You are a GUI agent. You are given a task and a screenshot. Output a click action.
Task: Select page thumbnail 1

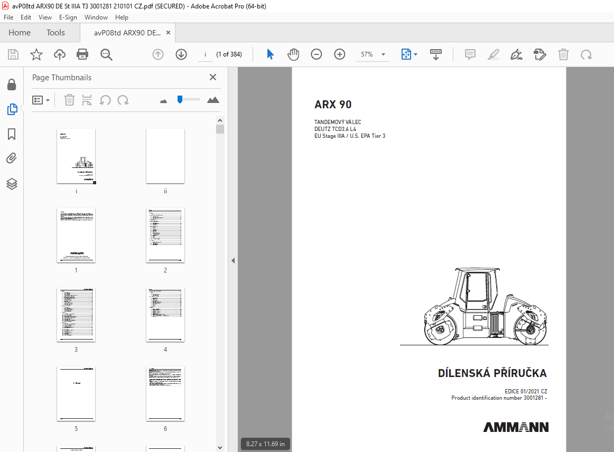click(76, 235)
